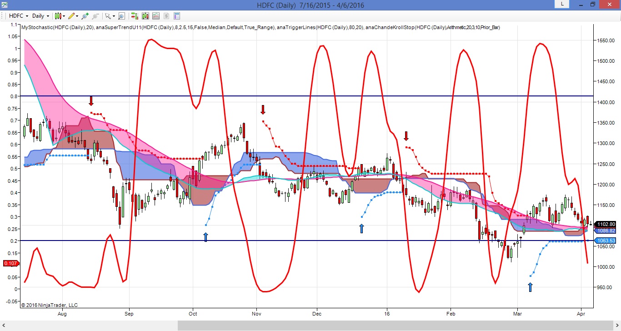The width and height of the screenshot is (621, 331).
Task: Click the 16 year label on time axis
Action: pos(387,314)
